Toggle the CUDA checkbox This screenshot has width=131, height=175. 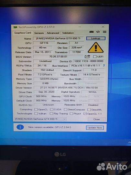[51, 110]
